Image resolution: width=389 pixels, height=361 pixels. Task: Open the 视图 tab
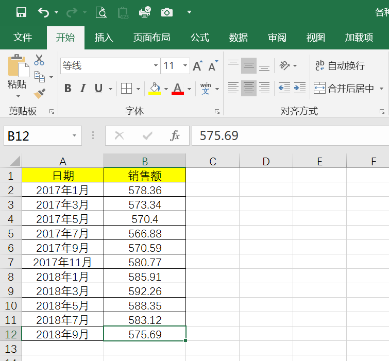315,38
